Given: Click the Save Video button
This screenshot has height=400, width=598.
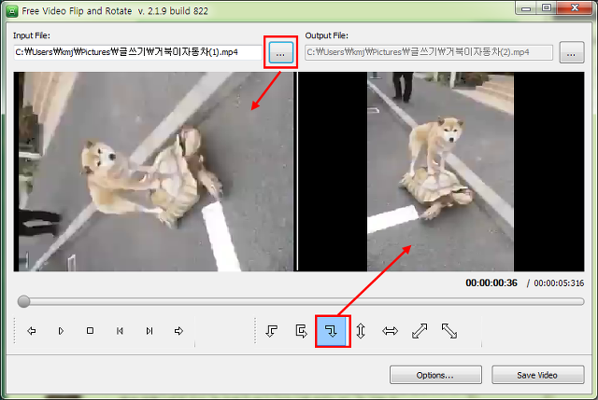Looking at the screenshot, I should [x=538, y=375].
